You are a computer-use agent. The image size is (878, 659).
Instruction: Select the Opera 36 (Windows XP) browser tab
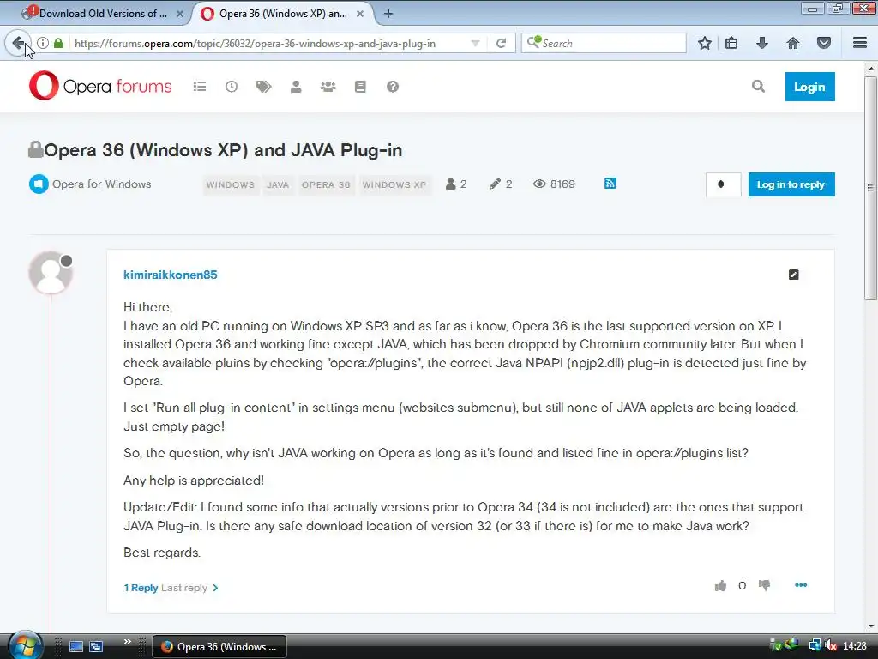click(x=281, y=14)
